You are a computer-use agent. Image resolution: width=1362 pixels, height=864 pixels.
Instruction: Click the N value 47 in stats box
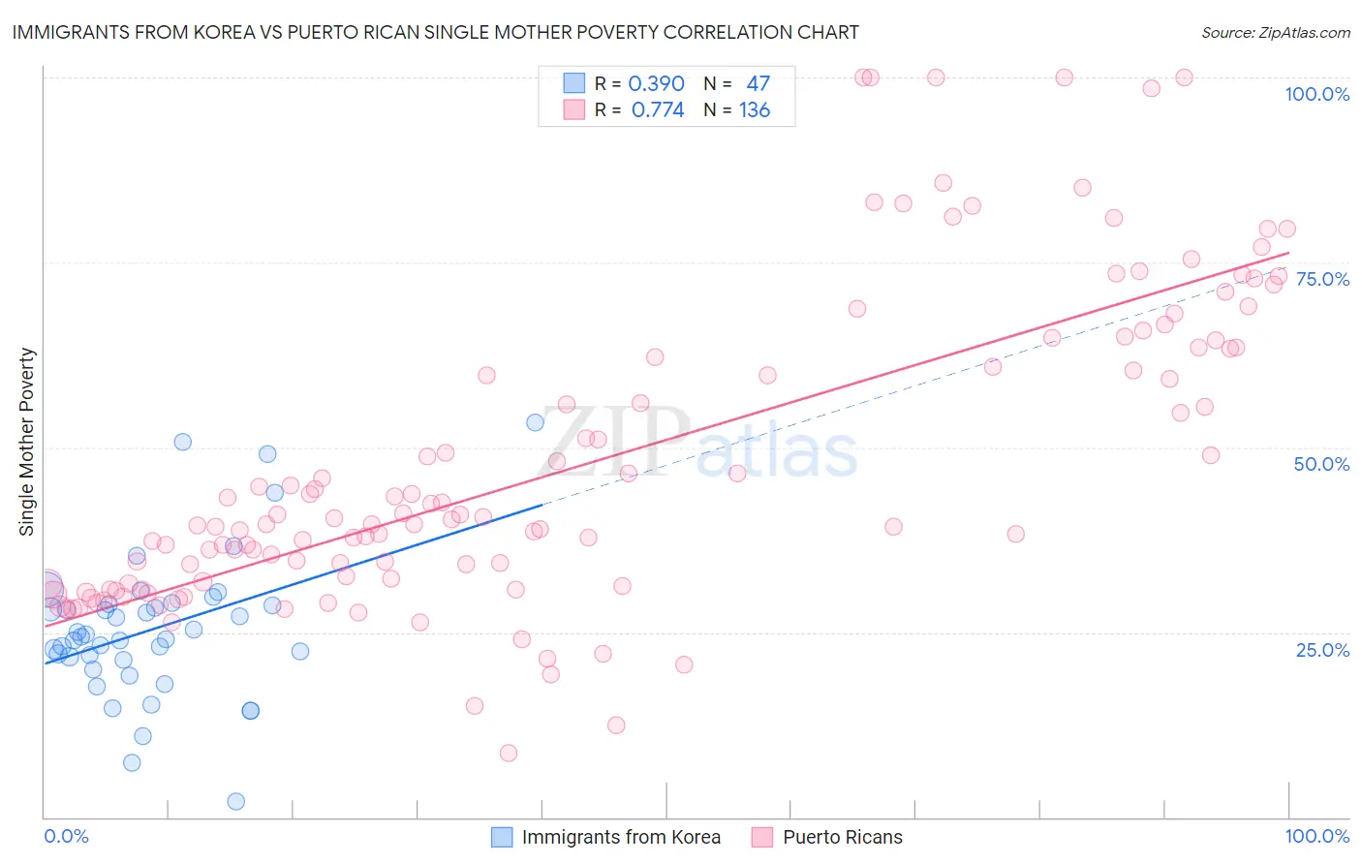pyautogui.click(x=758, y=83)
